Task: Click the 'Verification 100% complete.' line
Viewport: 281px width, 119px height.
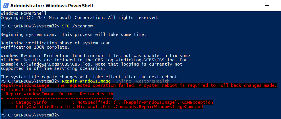Action: [35, 47]
